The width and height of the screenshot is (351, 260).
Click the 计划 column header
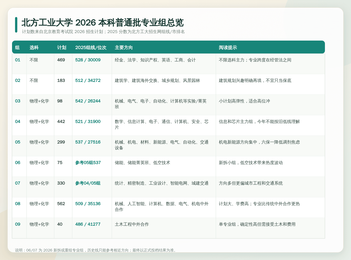point(62,48)
